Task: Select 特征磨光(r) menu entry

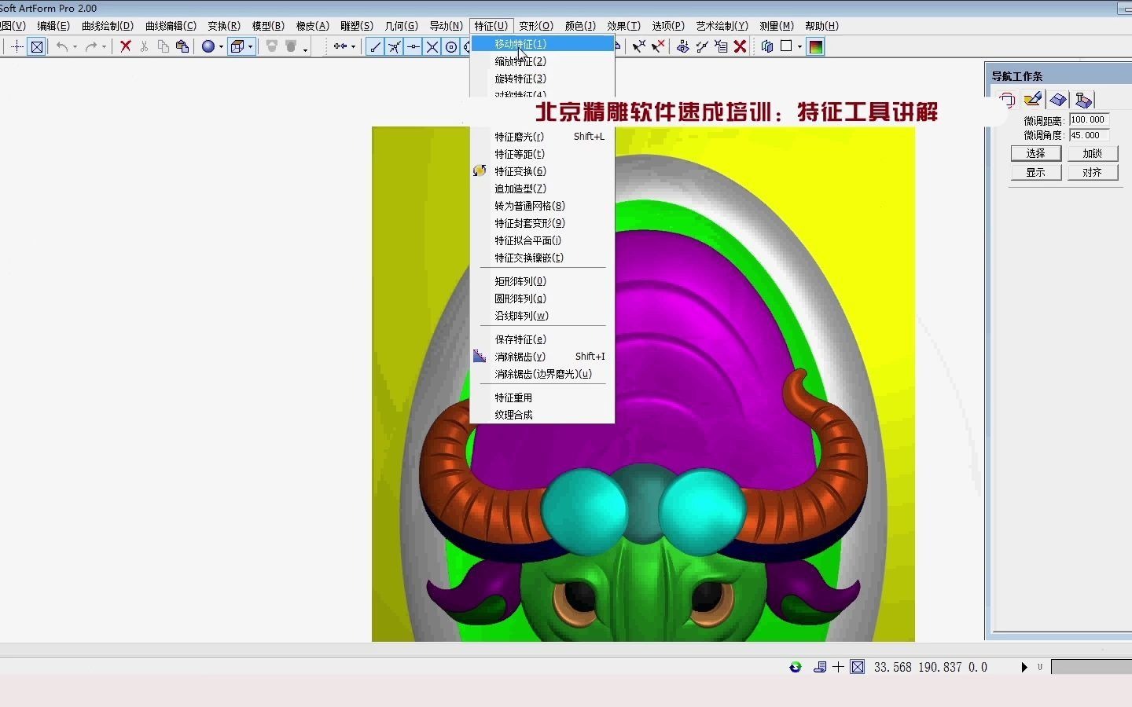Action: tap(542, 137)
